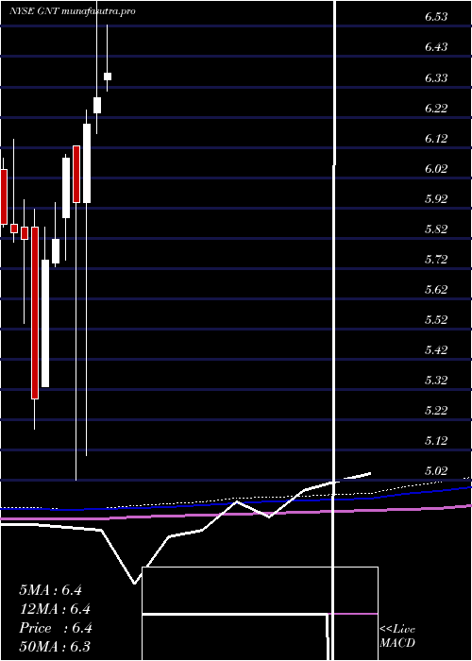Click the 5MA : 6.4 legend value
This screenshot has height=661, width=472.
click(50, 590)
